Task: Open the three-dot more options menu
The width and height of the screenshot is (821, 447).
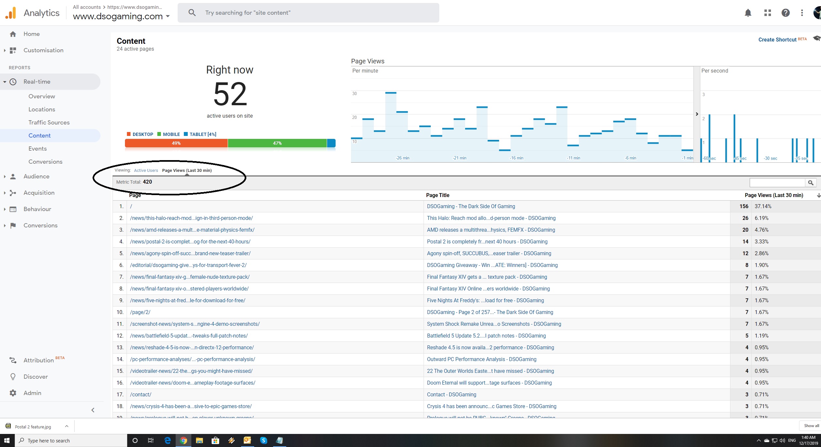Action: [x=802, y=13]
